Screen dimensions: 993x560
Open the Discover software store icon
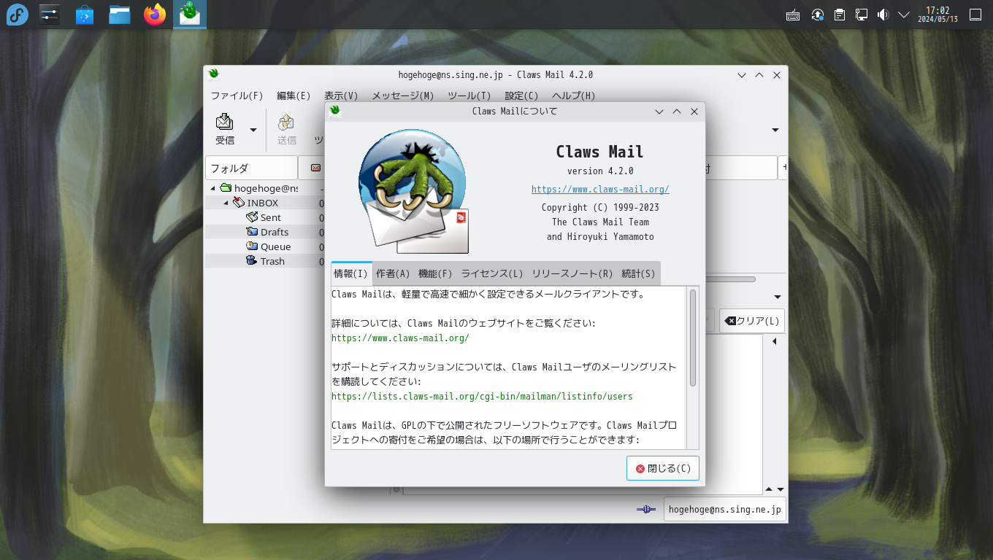tap(85, 15)
